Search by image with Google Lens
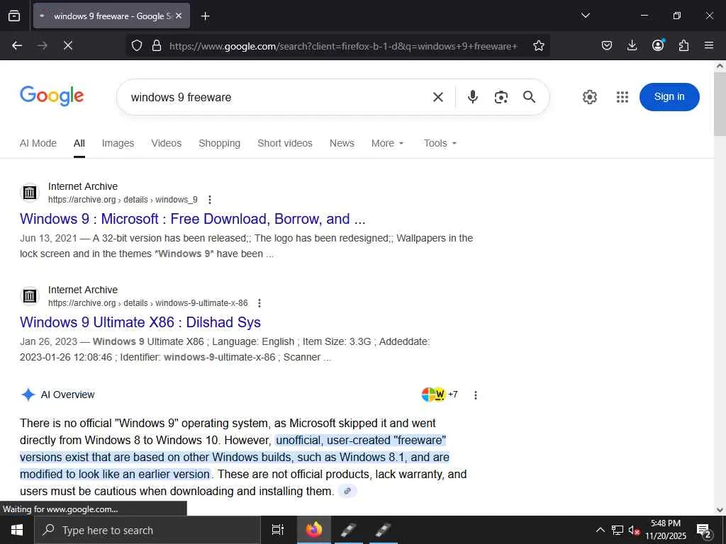 pos(501,97)
